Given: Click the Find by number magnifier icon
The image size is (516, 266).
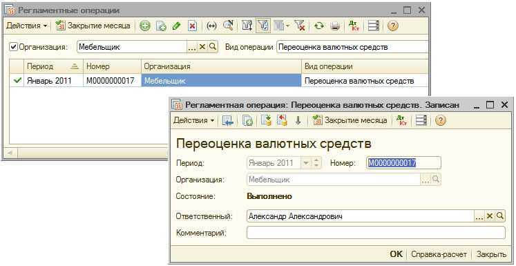Looking at the screenshot, I should 228,26.
